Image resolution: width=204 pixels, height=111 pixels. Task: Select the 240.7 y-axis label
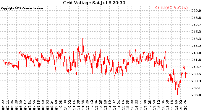point(196,67)
